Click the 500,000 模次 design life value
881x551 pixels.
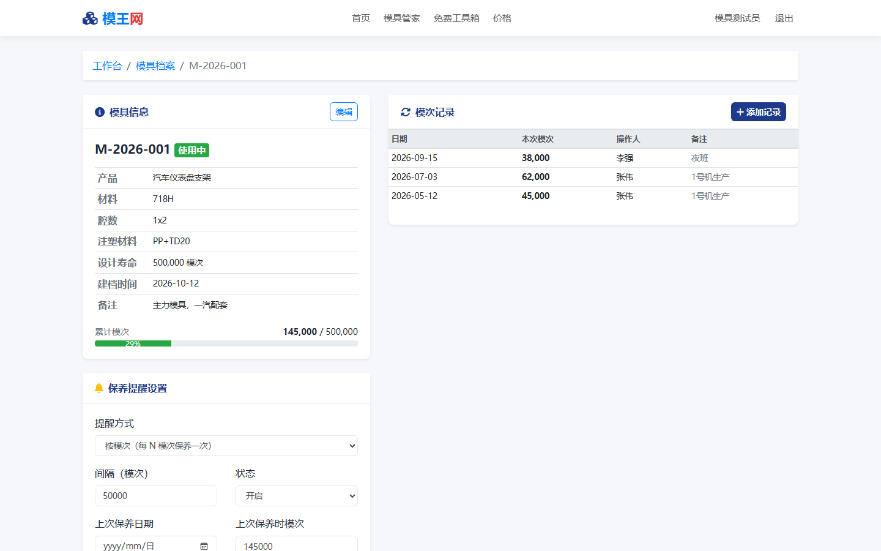(178, 263)
